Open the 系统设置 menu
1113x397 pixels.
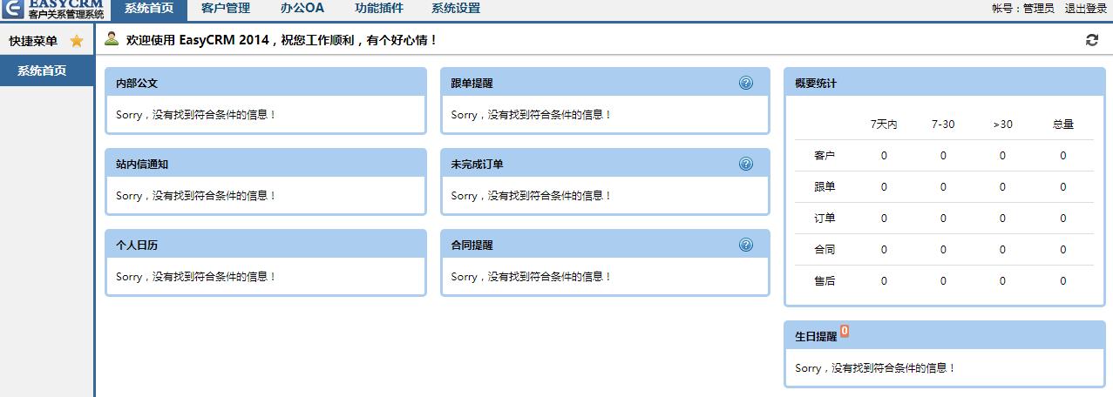coord(456,9)
